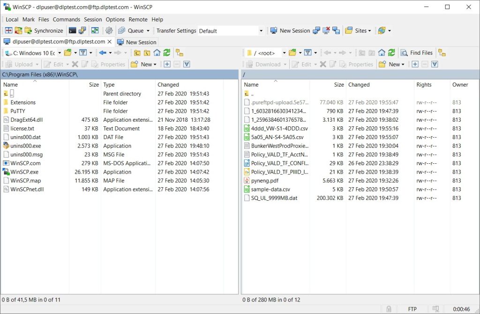Image resolution: width=480 pixels, height=314 pixels.
Task: Open Preferences gear icon
Action: [109, 30]
